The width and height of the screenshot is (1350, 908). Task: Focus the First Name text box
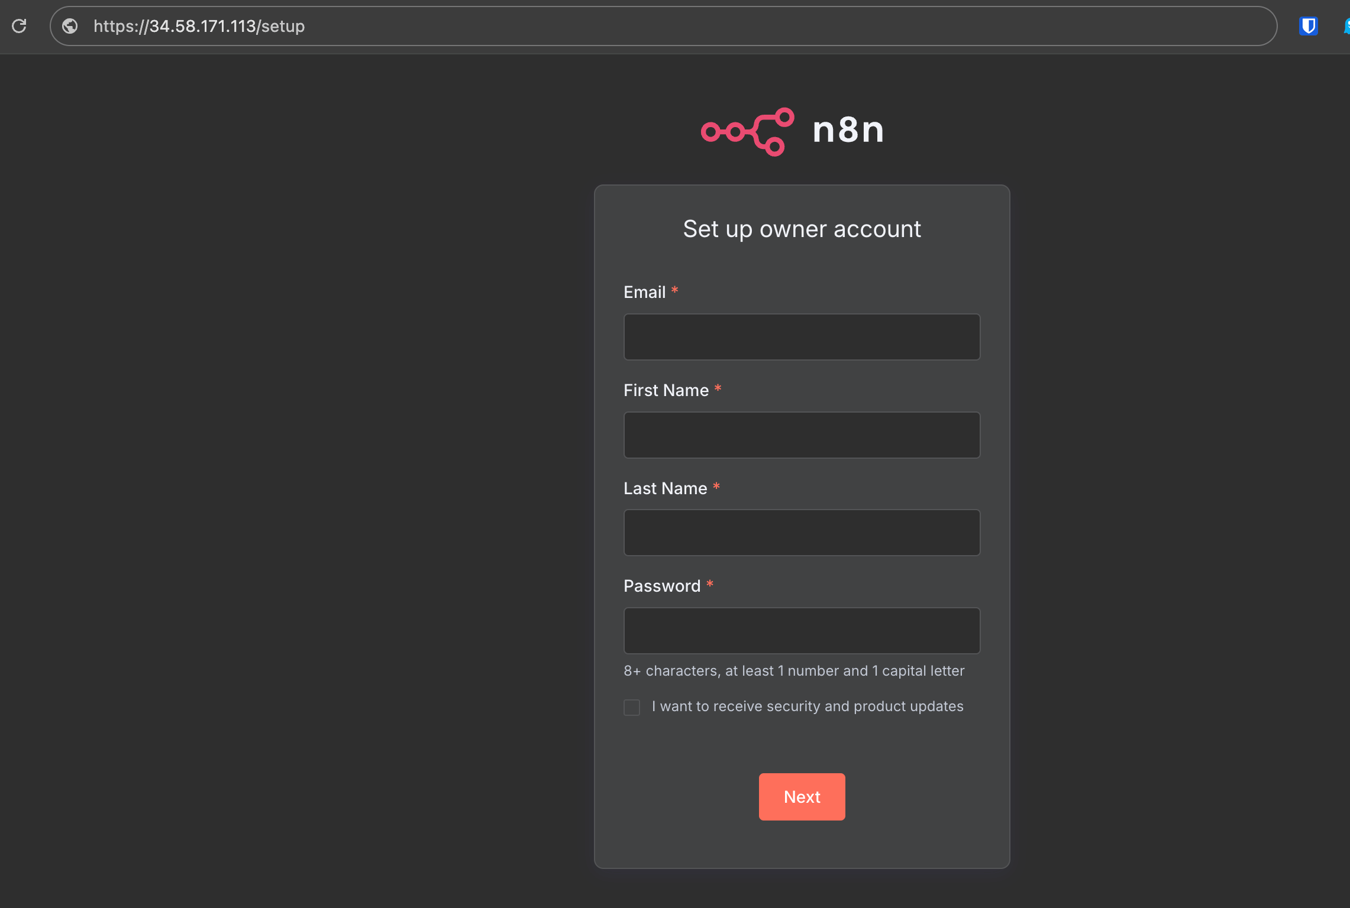[x=802, y=435]
